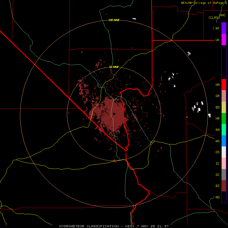228x228 pixels.
Task: Click the 'WS' legend label
Action: pyautogui.click(x=217, y=141)
